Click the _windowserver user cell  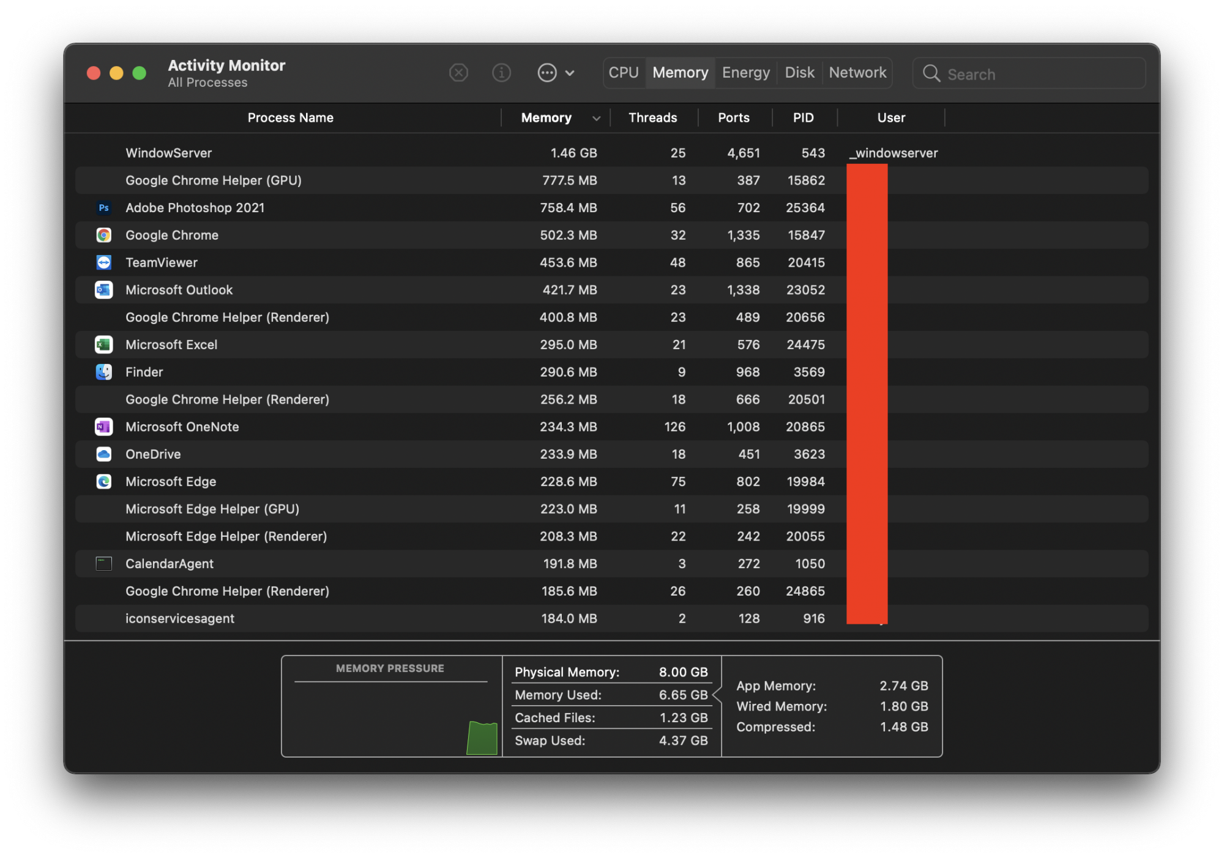[x=894, y=153]
